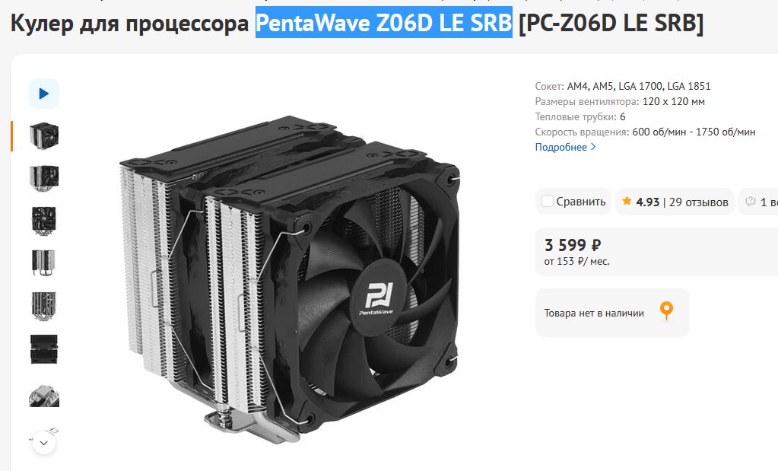Open the Товара нет в наличии block

[612, 313]
